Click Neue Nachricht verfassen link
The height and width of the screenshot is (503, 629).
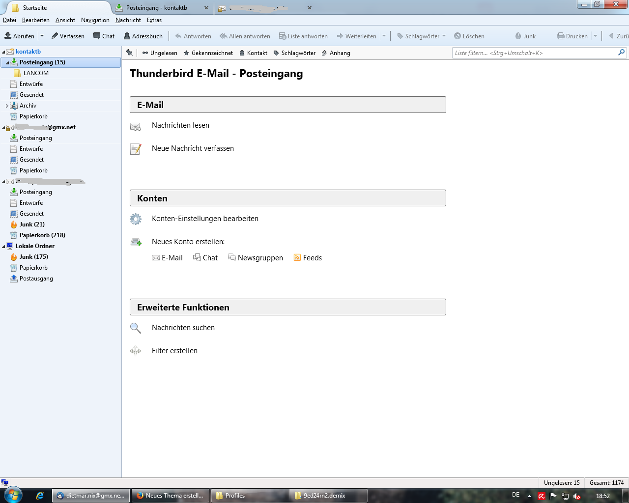click(x=193, y=148)
